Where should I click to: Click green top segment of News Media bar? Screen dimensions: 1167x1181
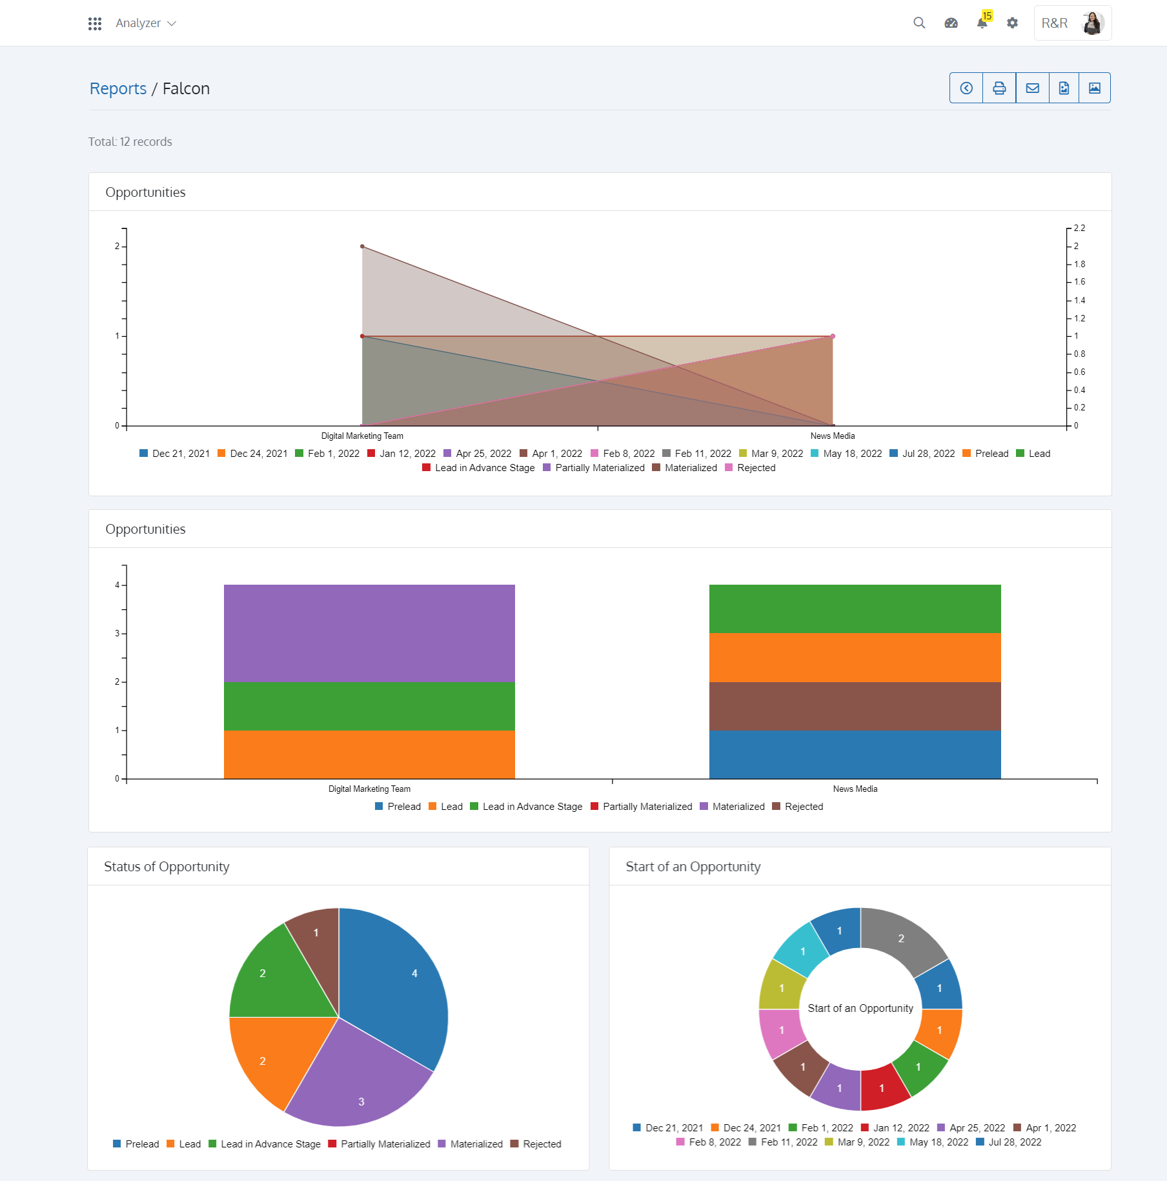tap(855, 609)
